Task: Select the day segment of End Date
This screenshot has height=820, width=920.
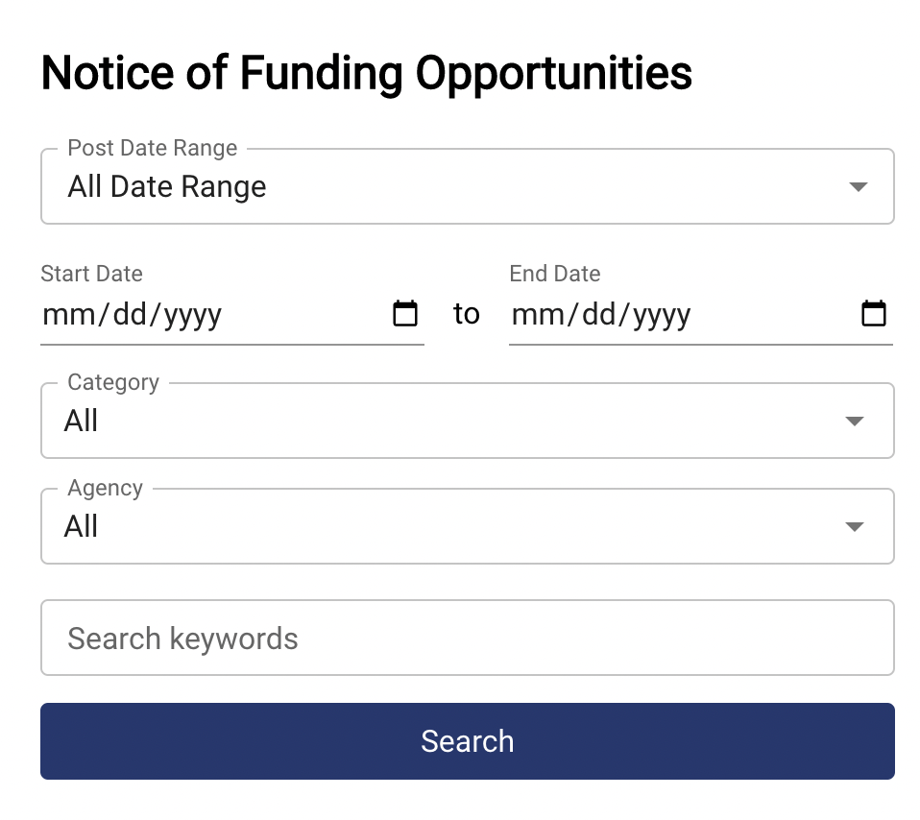Action: click(x=596, y=315)
